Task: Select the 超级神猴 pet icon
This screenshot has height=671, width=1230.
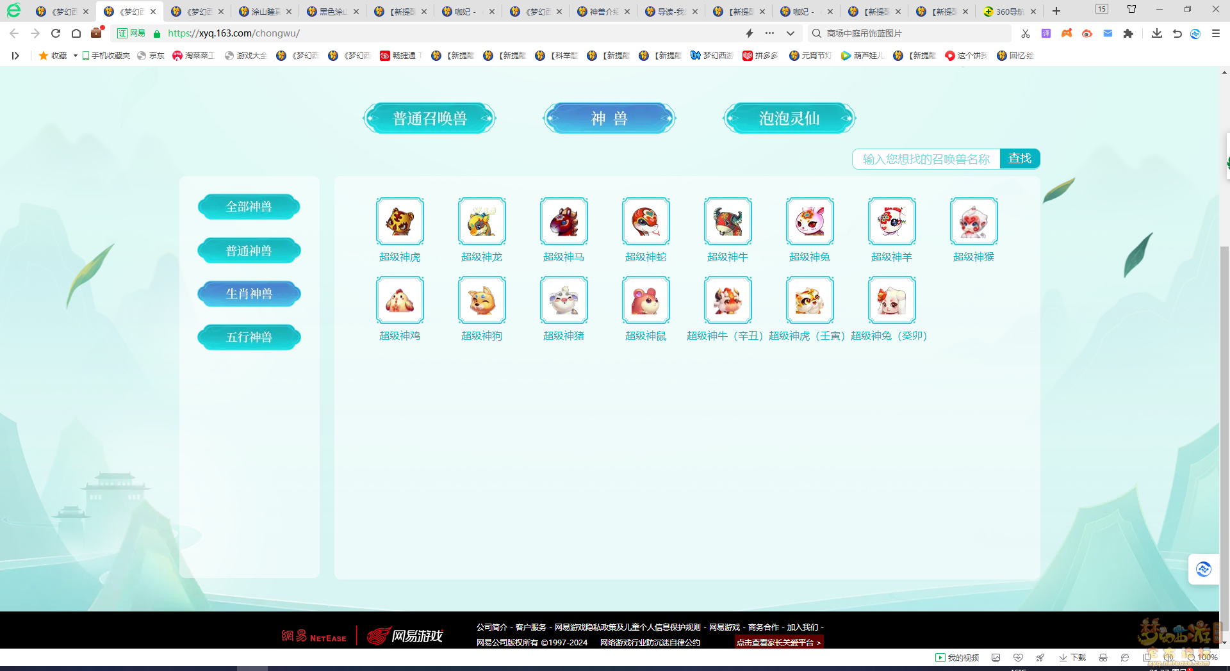Action: (x=974, y=222)
